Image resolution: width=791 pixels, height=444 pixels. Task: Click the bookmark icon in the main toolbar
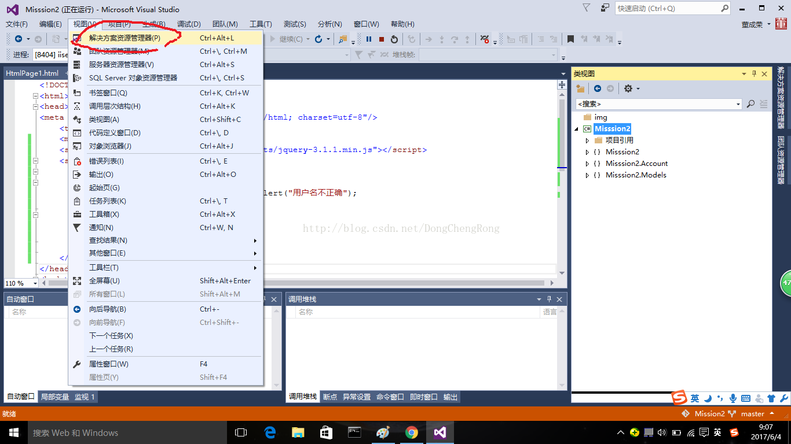[x=570, y=39]
